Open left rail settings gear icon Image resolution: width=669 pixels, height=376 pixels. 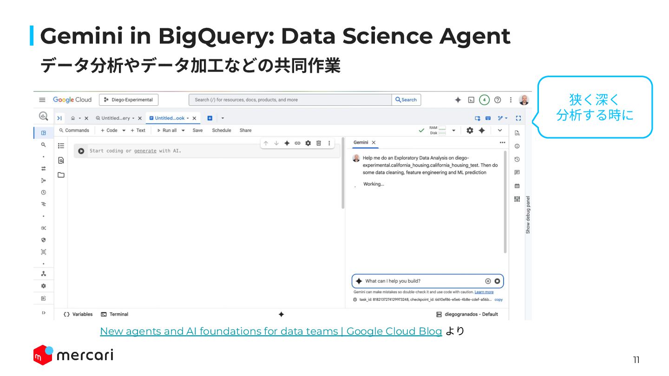(x=44, y=286)
